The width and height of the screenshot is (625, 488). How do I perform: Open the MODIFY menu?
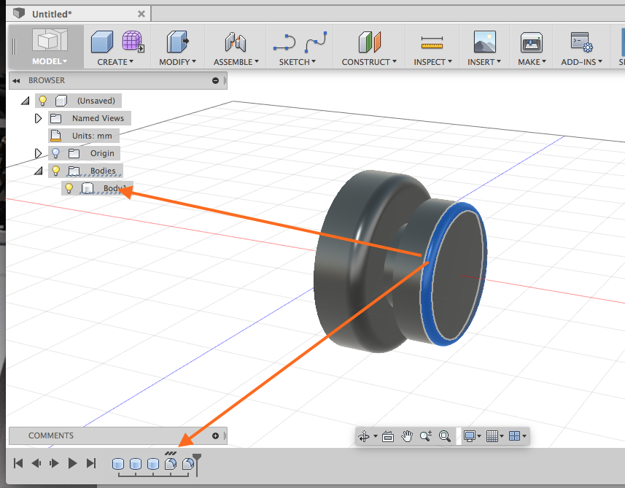[177, 62]
